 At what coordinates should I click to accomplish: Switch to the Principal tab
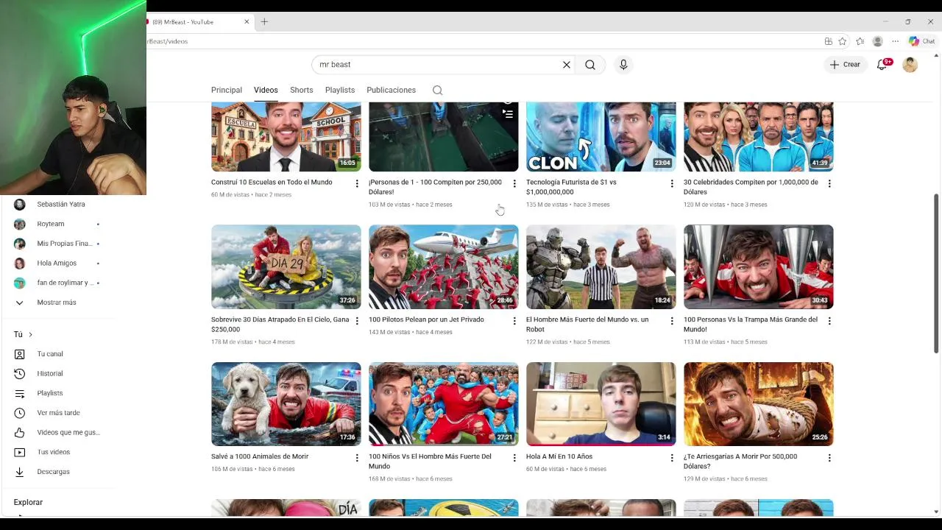227,90
